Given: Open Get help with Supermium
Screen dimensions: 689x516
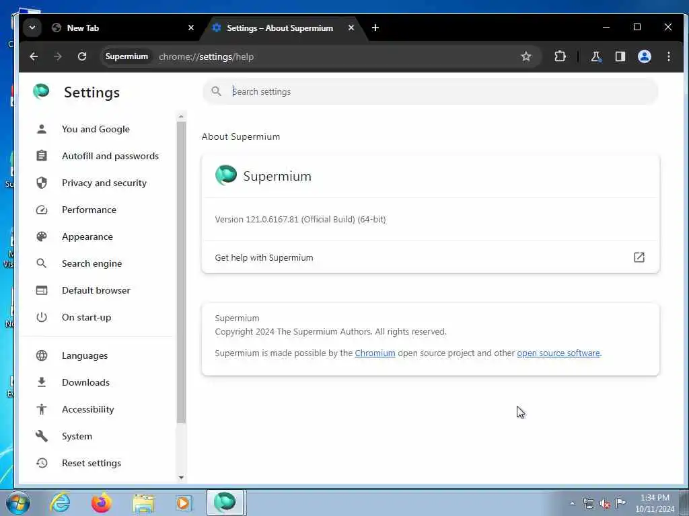Looking at the screenshot, I should click(430, 257).
